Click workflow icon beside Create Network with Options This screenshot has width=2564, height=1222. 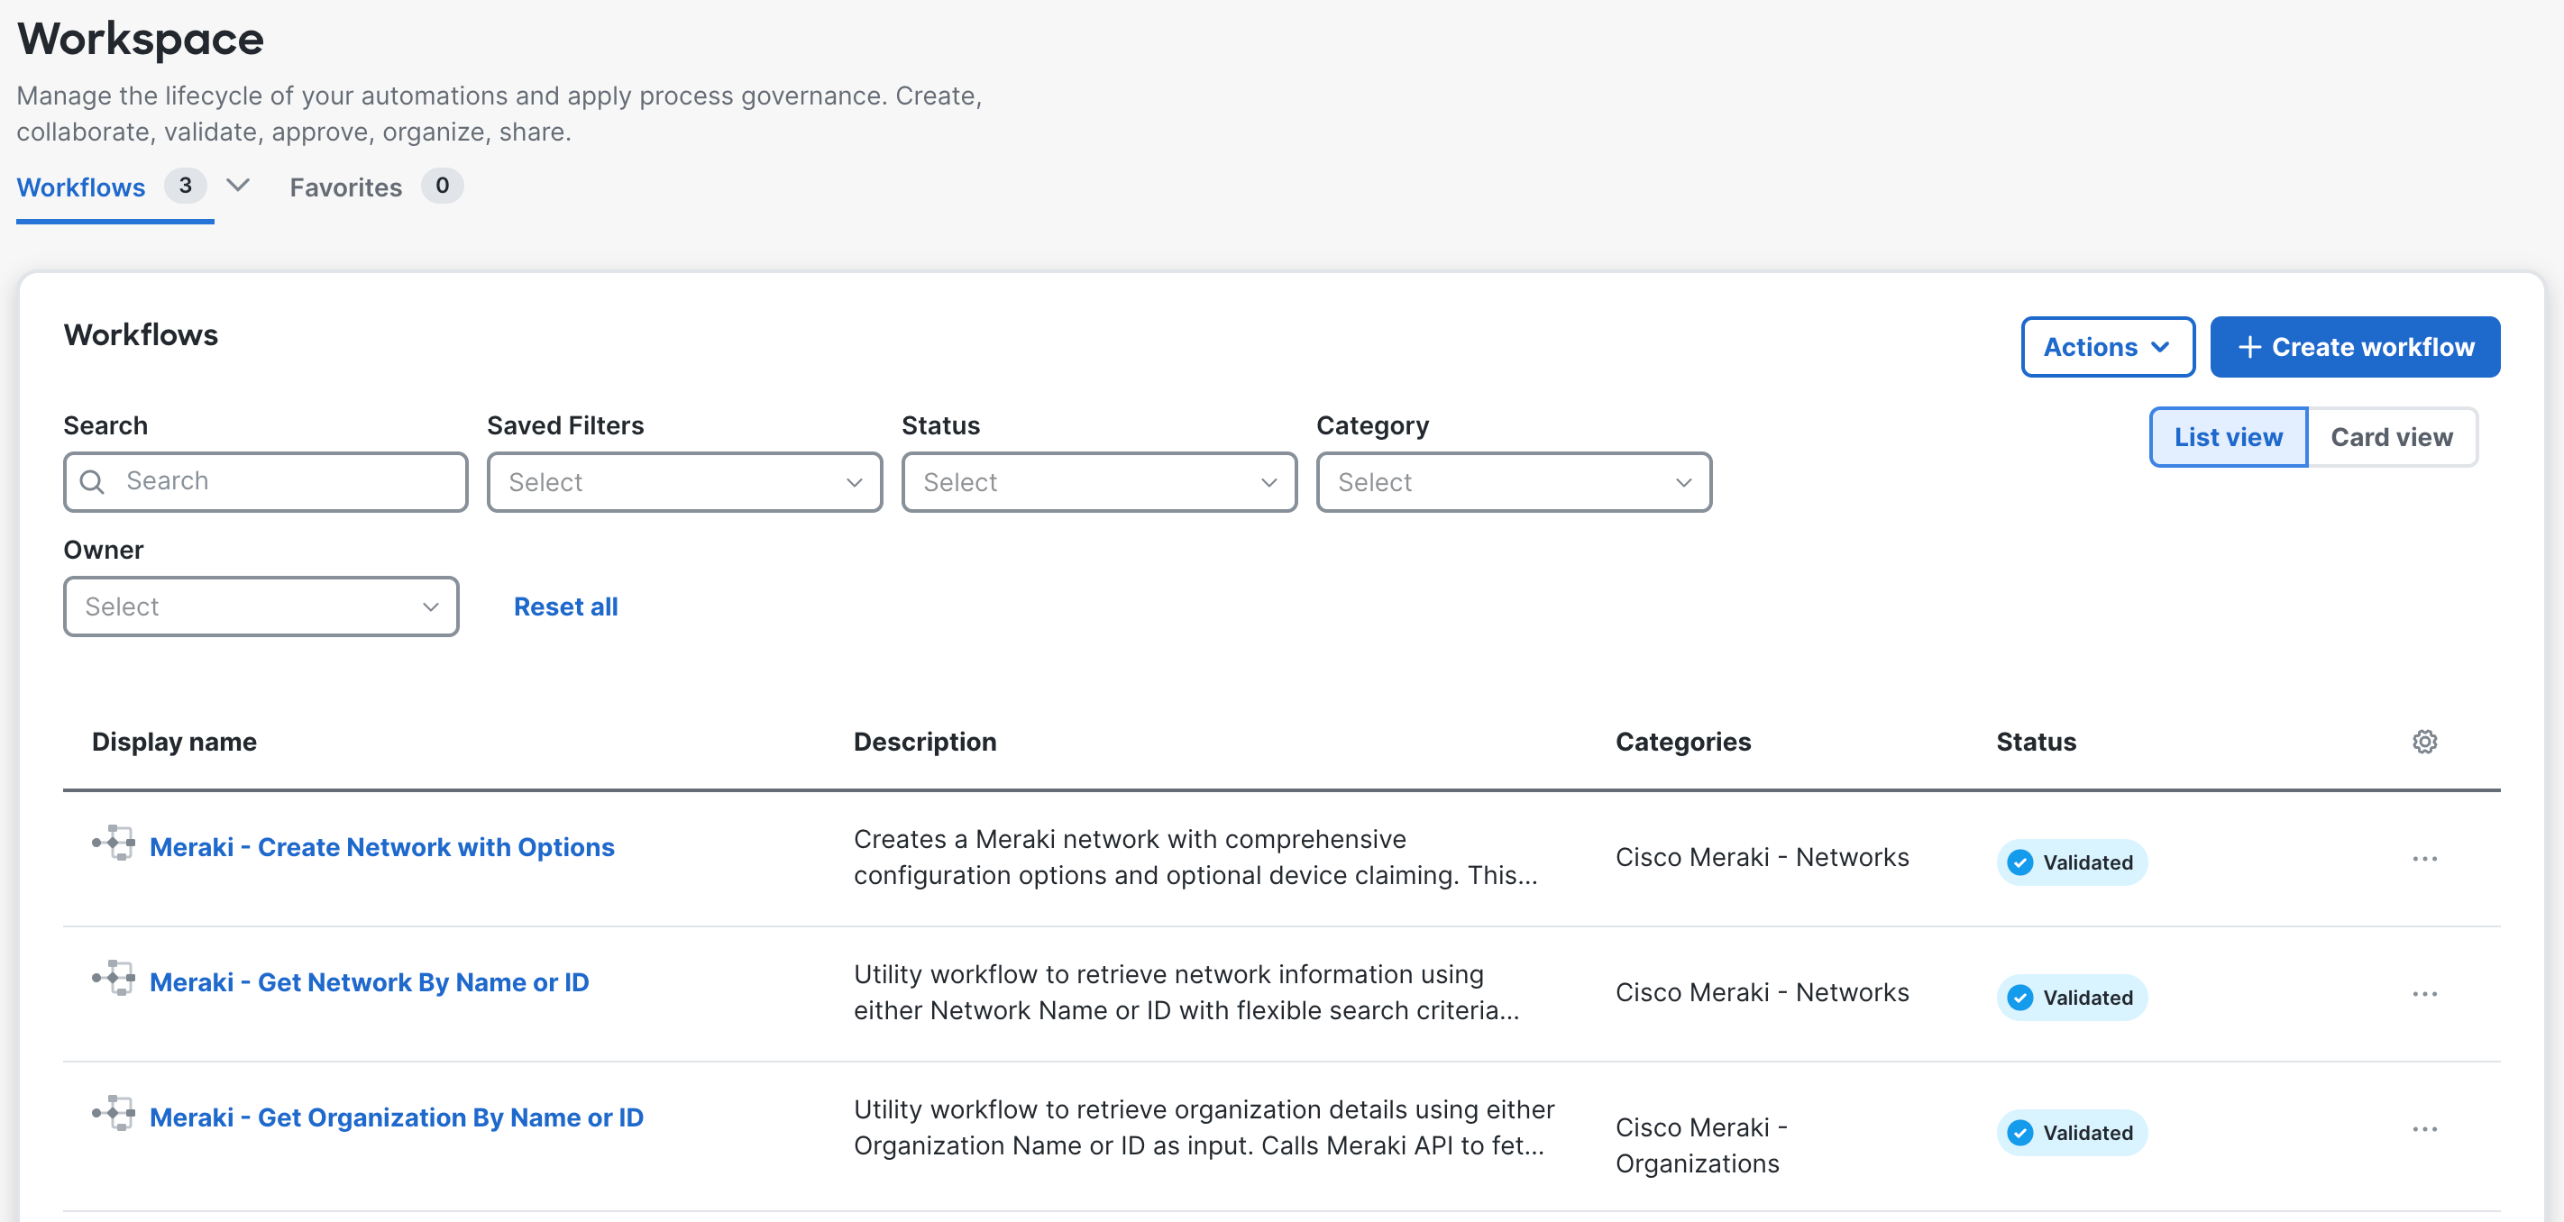click(114, 843)
